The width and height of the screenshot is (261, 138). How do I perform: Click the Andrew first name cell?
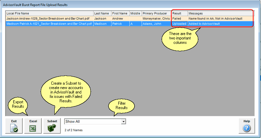[121, 18]
